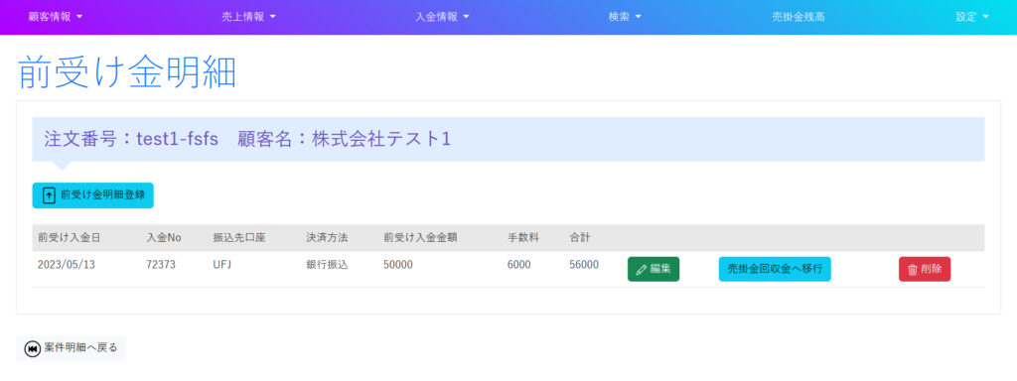Viewport: 1017px width, 381px height.
Task: Click the 6000 fee cell
Action: 518,265
